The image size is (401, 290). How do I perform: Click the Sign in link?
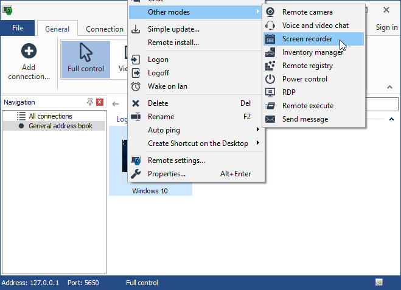(386, 27)
